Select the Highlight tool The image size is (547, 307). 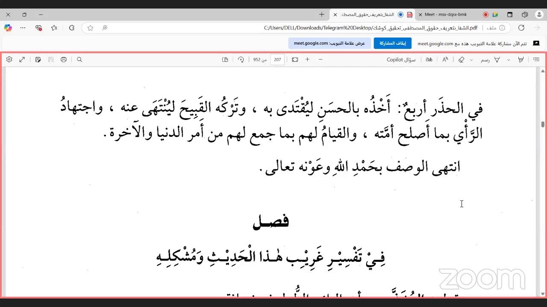click(521, 60)
